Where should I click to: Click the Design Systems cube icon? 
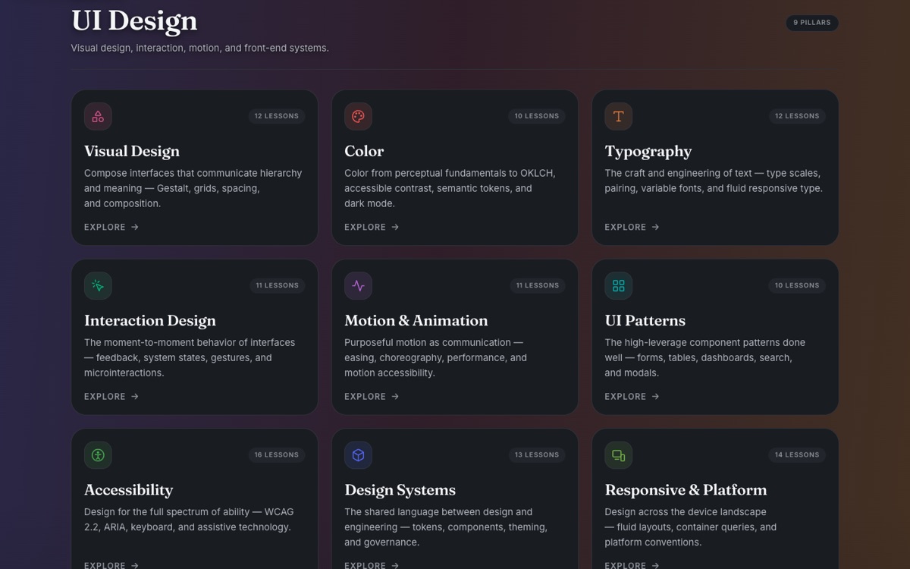[x=358, y=455]
